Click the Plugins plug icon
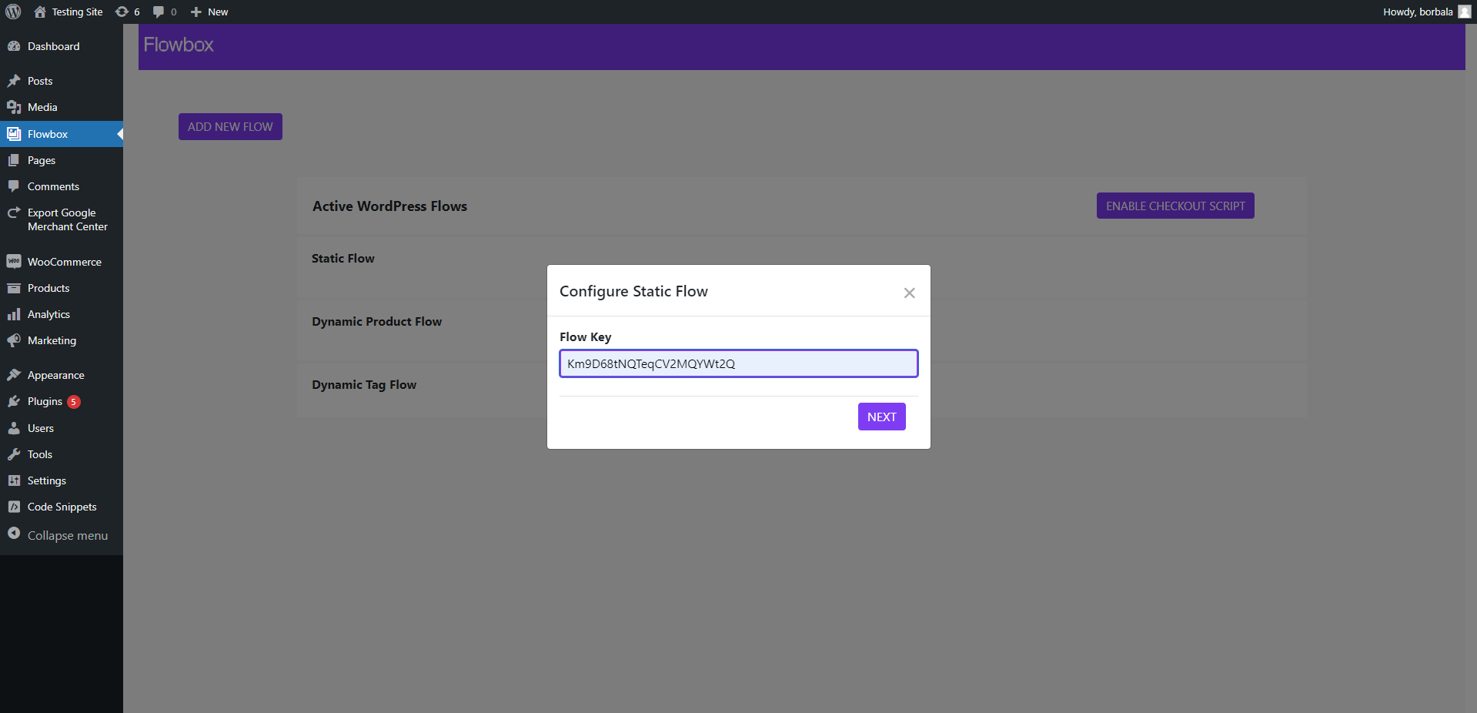 tap(14, 401)
